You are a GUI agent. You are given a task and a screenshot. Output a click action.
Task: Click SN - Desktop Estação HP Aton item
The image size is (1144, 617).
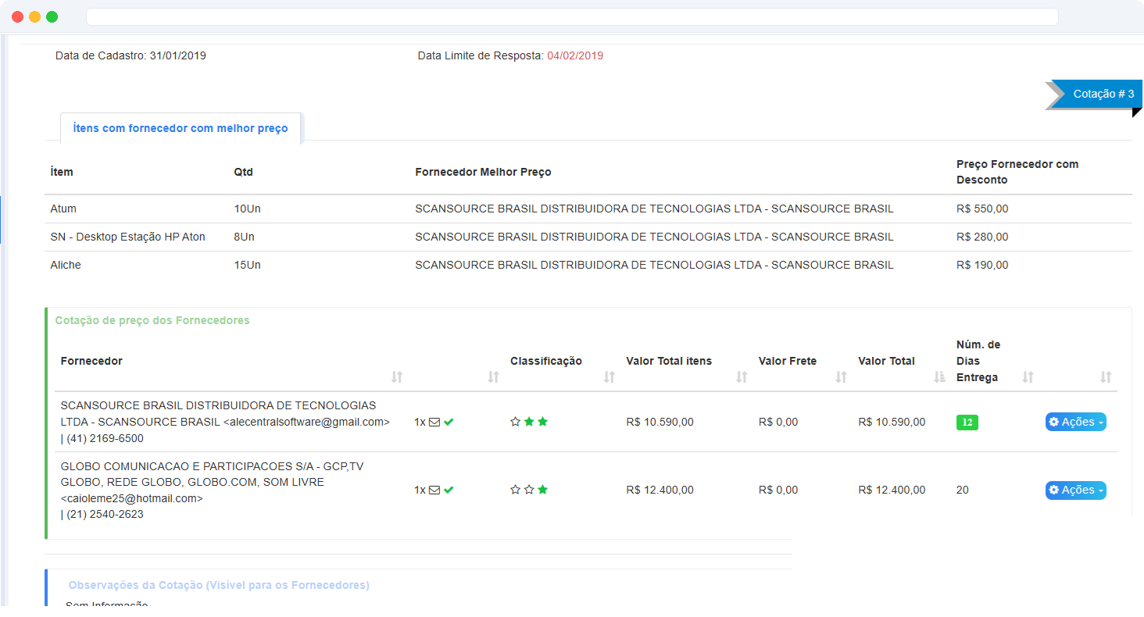pos(127,237)
